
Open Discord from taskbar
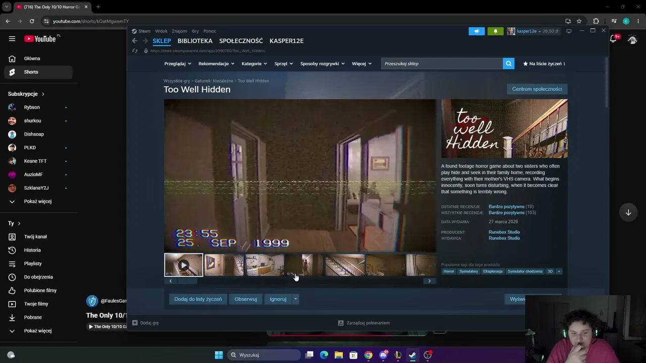pyautogui.click(x=383, y=355)
